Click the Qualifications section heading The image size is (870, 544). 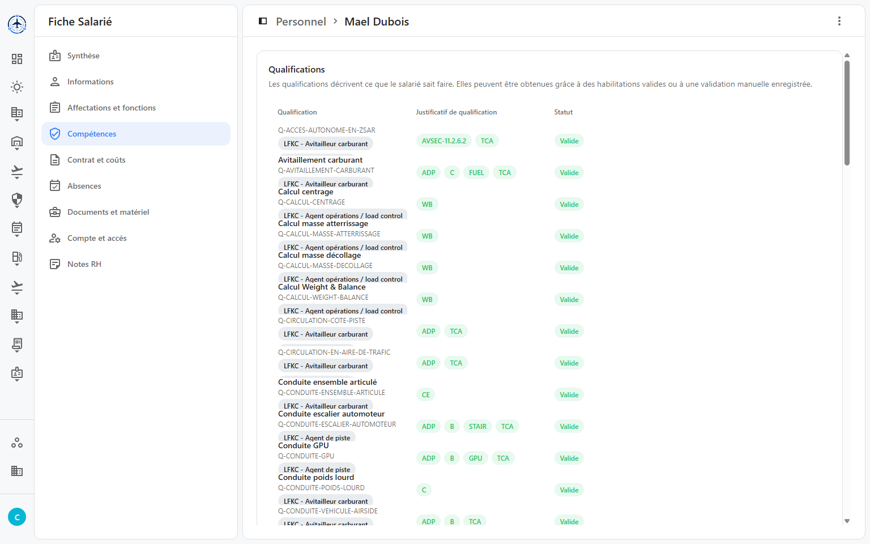point(297,69)
